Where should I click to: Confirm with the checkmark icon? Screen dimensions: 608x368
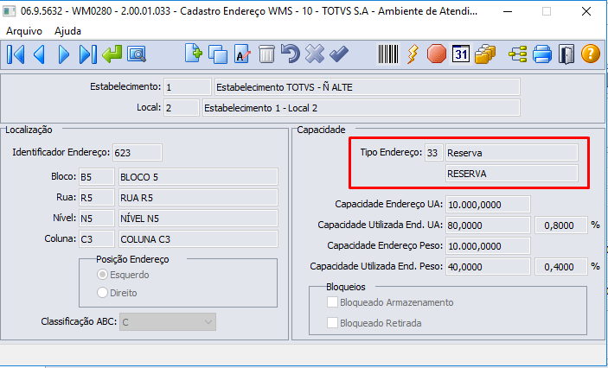tap(339, 54)
